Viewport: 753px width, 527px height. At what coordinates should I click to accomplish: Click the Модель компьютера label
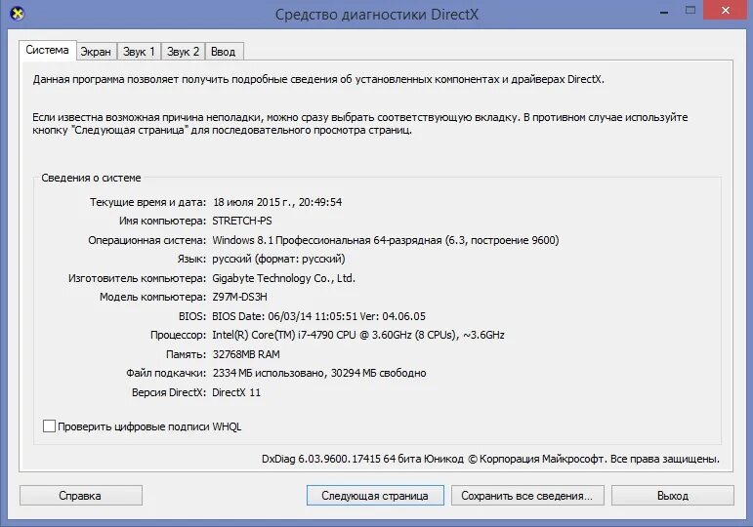[x=152, y=297]
